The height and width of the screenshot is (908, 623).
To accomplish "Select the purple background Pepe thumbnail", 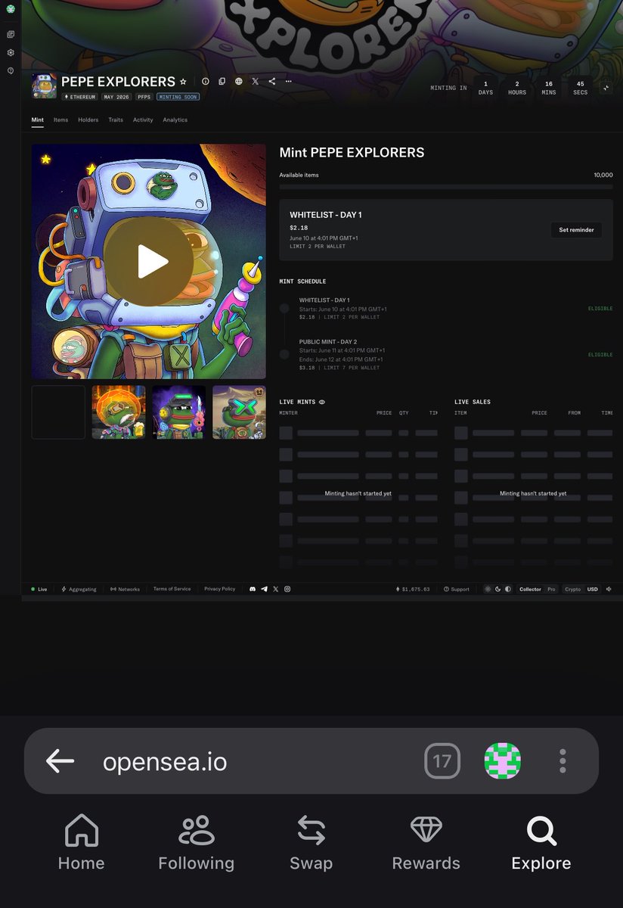I will pos(178,412).
